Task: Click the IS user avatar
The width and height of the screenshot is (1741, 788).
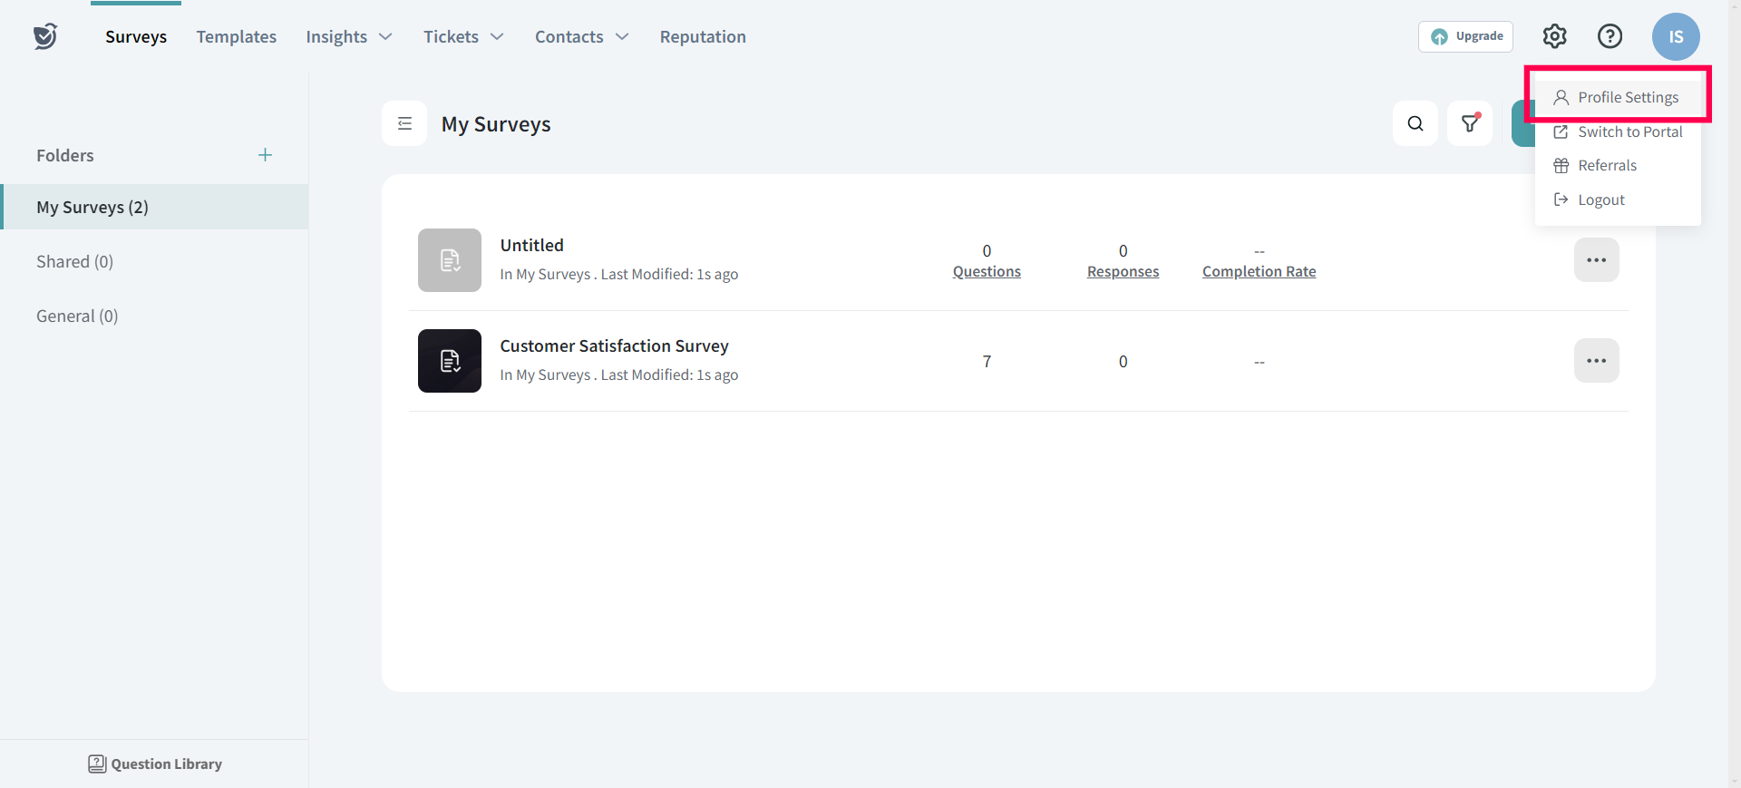Action: pos(1675,37)
